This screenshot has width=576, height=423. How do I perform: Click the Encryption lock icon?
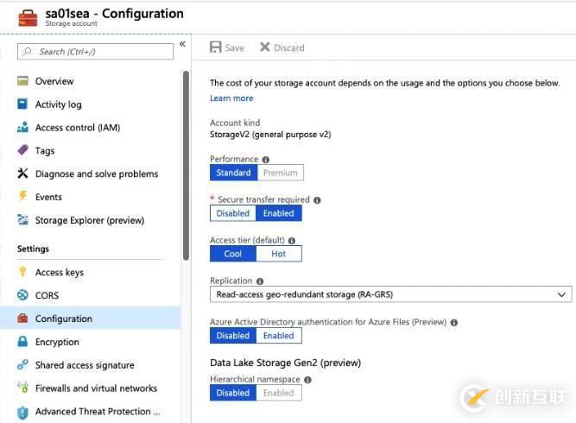(22, 342)
